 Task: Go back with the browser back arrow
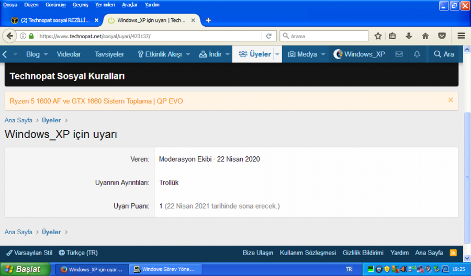click(x=9, y=36)
